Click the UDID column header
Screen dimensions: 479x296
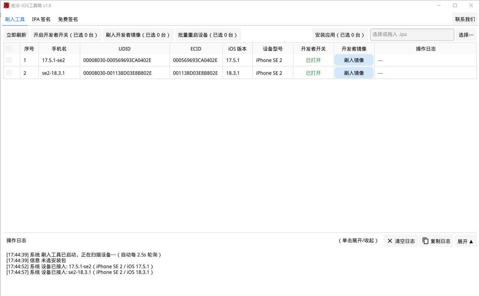(x=125, y=49)
